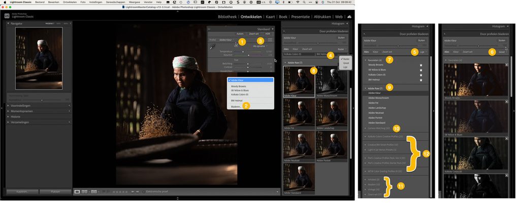Open the Groot view dropdown in right panel
Image resolution: width=520 pixels, height=207 pixels.
[502, 52]
